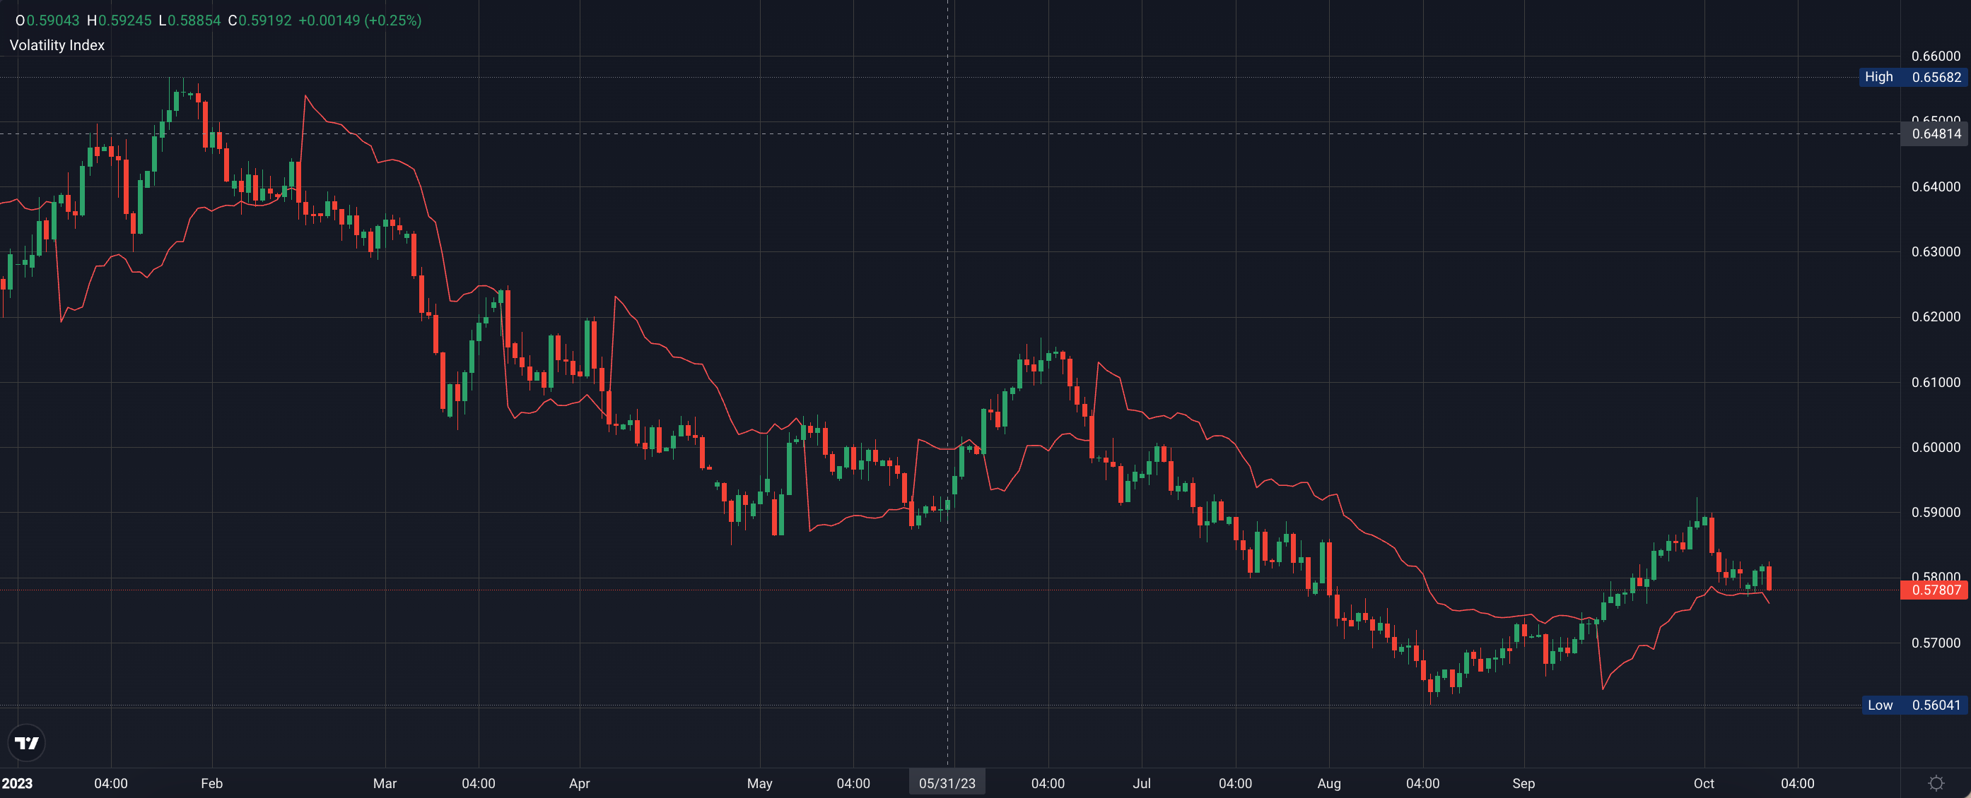1971x798 pixels.
Task: Click the high value H0.59245
Action: tap(119, 20)
